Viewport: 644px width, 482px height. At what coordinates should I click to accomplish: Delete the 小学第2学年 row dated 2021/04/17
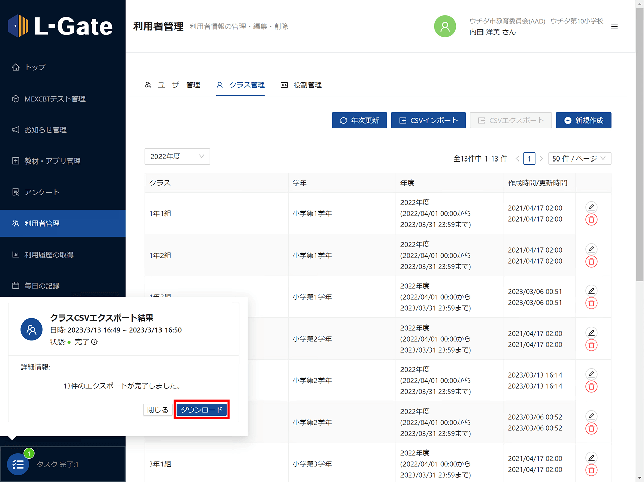592,345
